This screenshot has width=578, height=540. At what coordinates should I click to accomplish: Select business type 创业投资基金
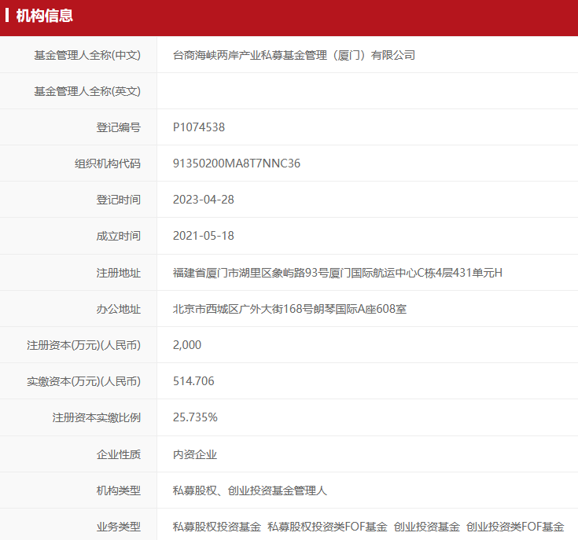click(426, 527)
